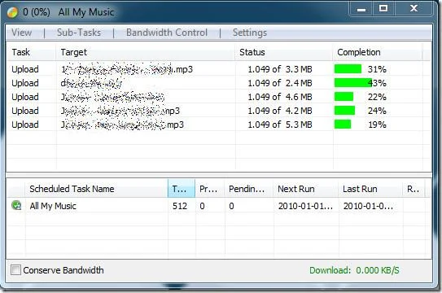Click the Pr... column header
The image size is (442, 293).
click(210, 189)
